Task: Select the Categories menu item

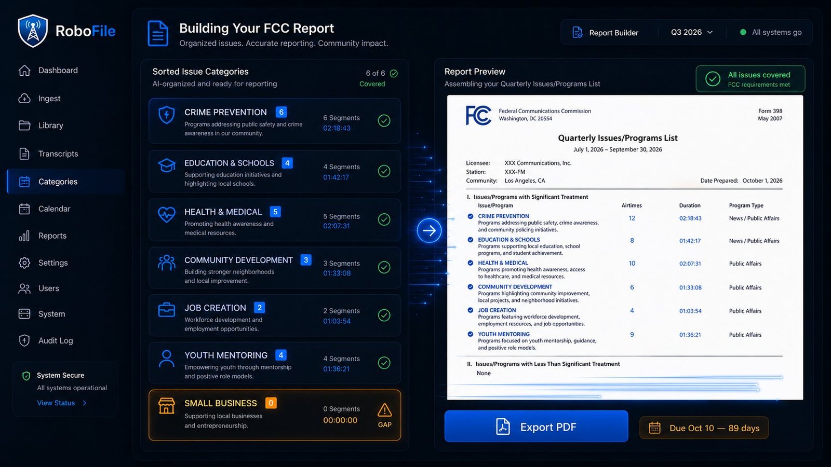Action: (66, 182)
